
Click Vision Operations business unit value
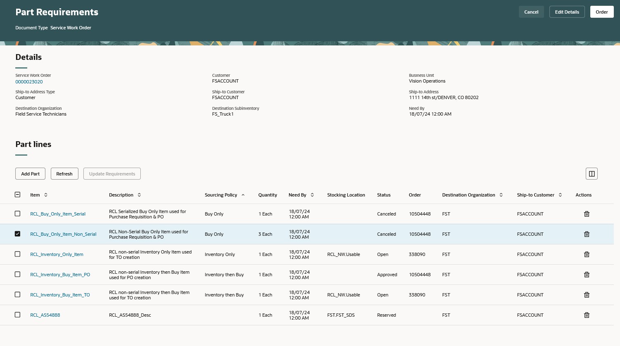(427, 81)
